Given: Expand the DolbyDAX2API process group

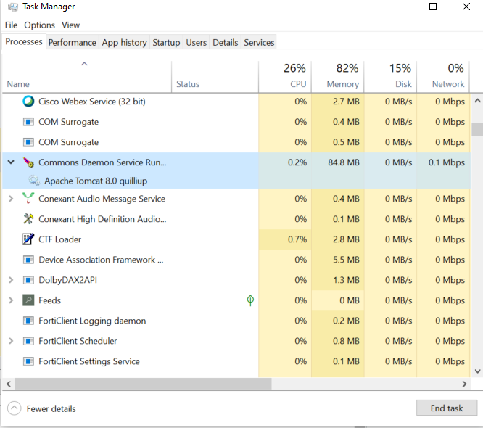Looking at the screenshot, I should point(11,280).
